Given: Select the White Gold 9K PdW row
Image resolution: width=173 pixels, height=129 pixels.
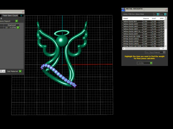Looking at the screenshot, I should click(x=143, y=36).
